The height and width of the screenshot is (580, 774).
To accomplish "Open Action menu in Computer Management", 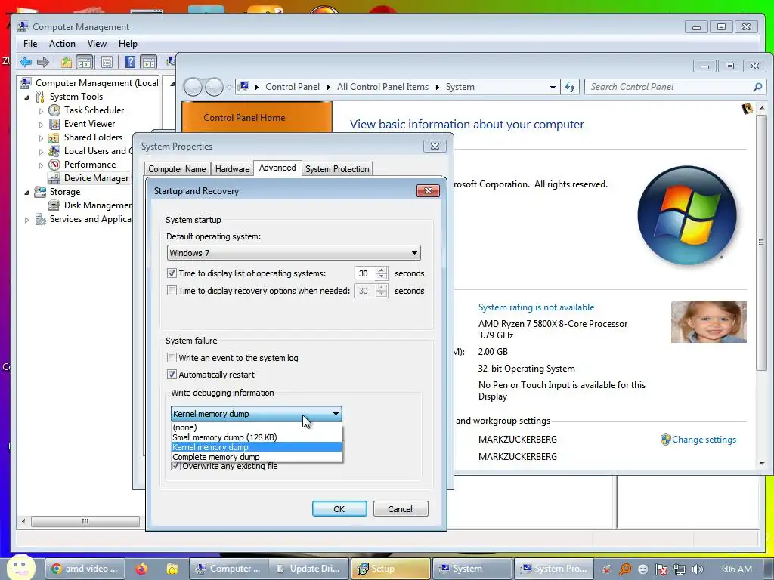I will click(x=62, y=44).
